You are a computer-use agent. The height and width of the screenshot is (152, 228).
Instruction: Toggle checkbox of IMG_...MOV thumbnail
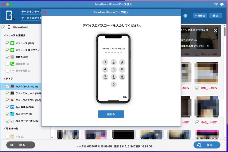[x=197, y=88]
